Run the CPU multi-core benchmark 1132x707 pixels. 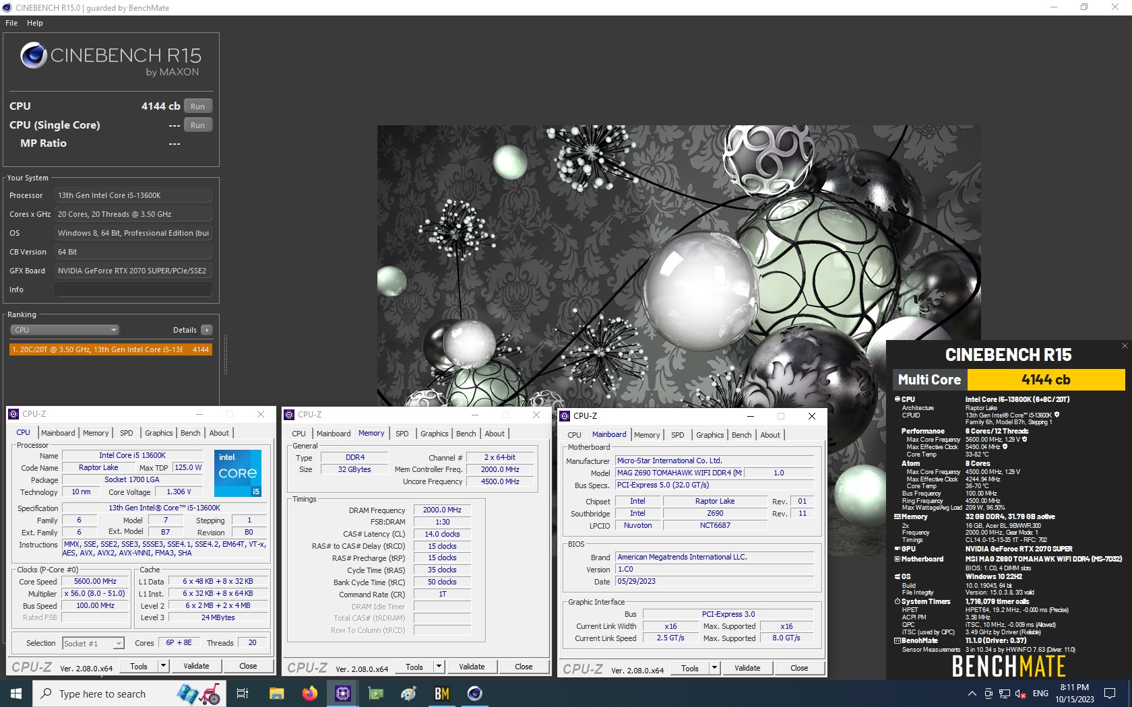tap(197, 106)
